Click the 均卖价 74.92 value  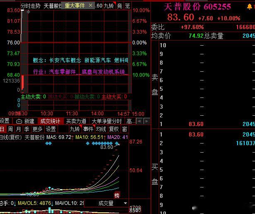tap(196, 36)
